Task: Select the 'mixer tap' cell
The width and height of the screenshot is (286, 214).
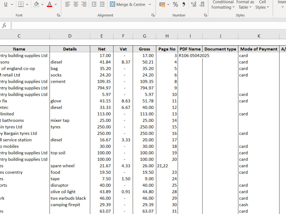Action: click(70, 120)
